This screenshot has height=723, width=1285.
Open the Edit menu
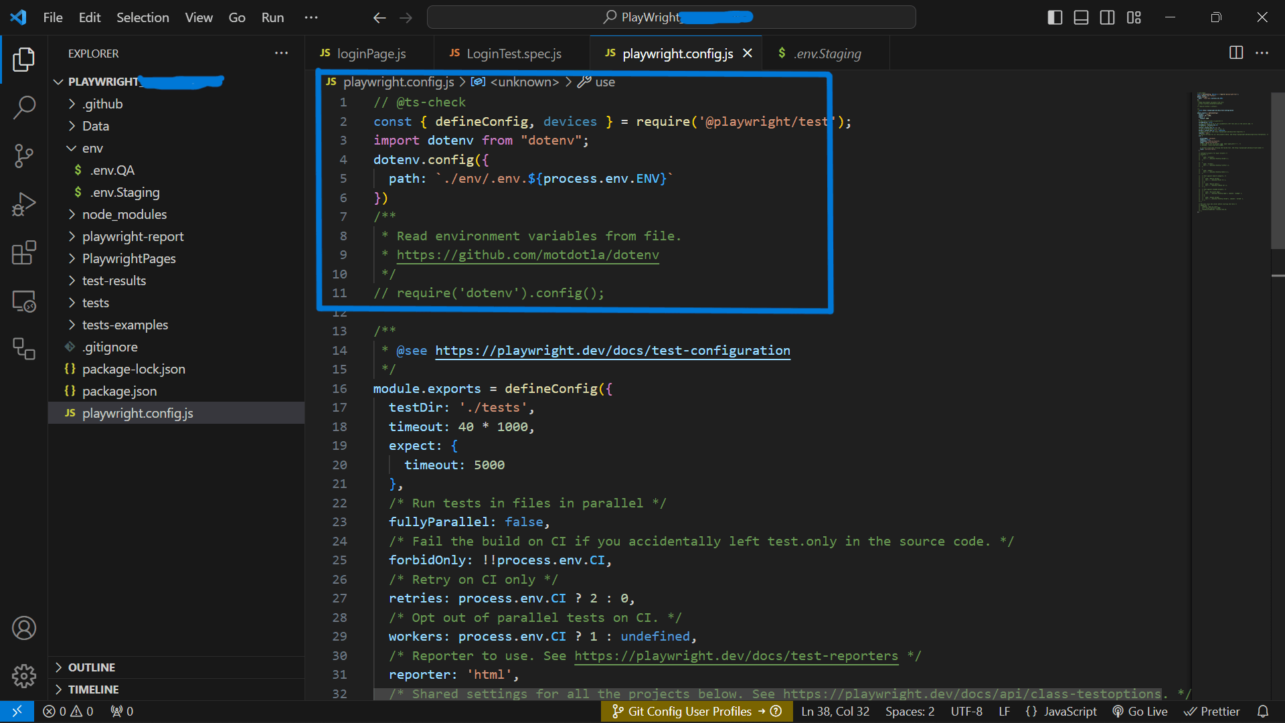coord(90,17)
